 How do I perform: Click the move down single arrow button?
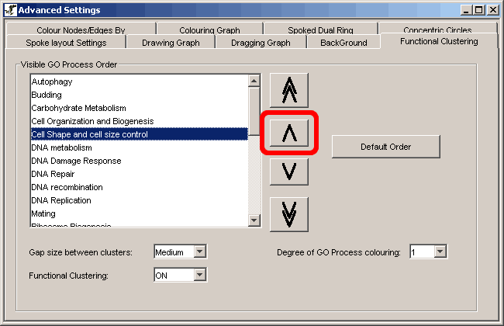289,170
